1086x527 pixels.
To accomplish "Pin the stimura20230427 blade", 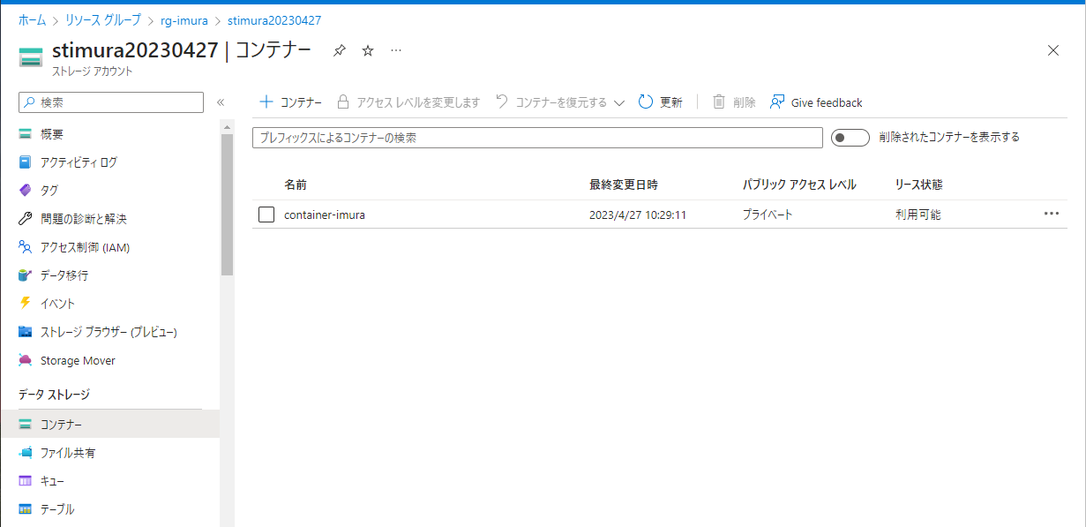I will pos(340,51).
